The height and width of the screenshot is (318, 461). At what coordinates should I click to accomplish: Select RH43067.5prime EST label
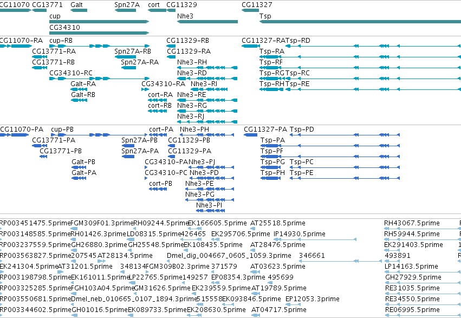tap(412, 223)
